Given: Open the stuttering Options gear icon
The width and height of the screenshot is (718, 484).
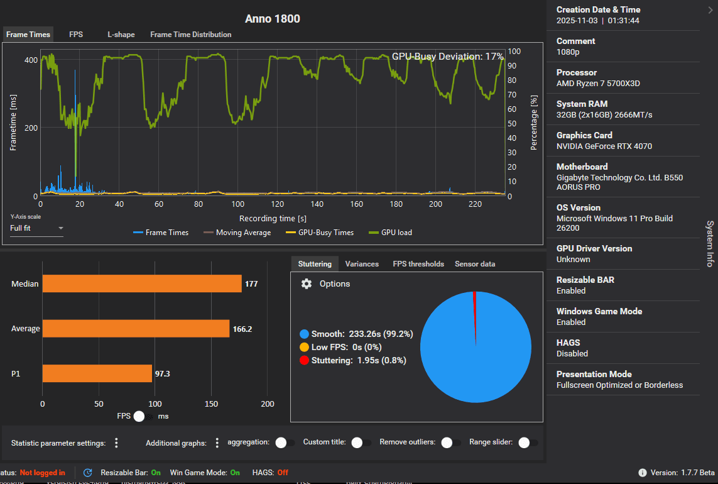Looking at the screenshot, I should pyautogui.click(x=307, y=283).
